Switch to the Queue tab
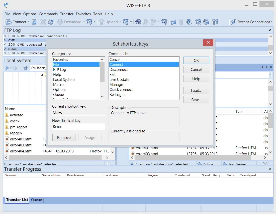The width and height of the screenshot is (277, 215). 36,200
